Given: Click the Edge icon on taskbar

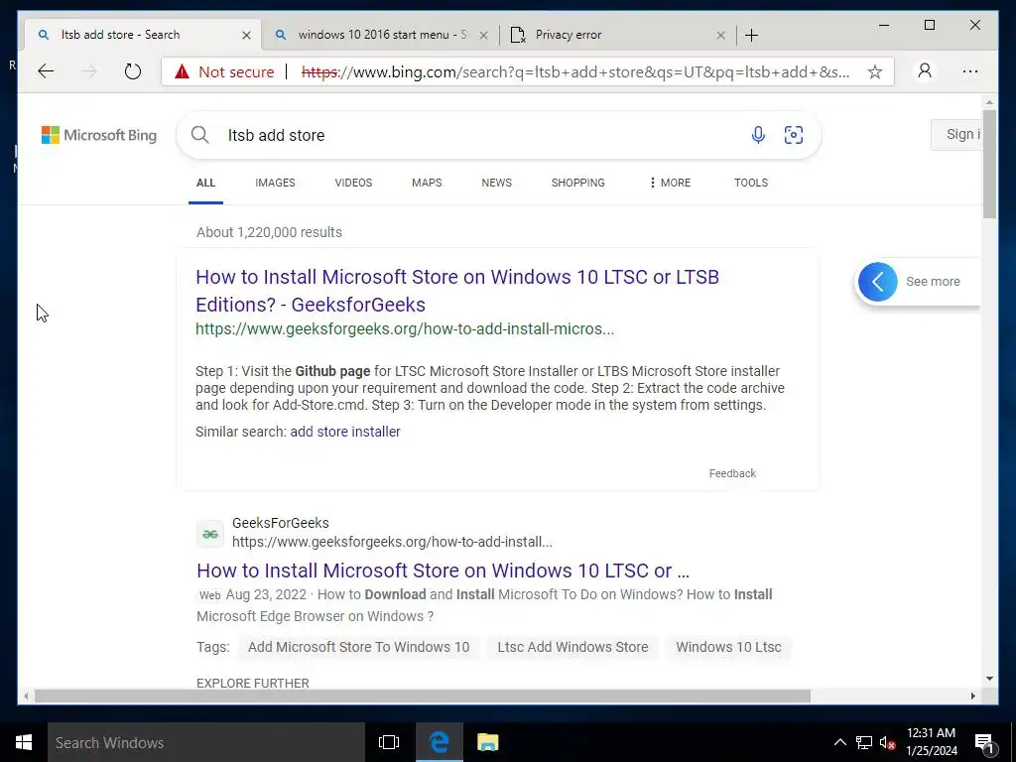Looking at the screenshot, I should coord(440,742).
